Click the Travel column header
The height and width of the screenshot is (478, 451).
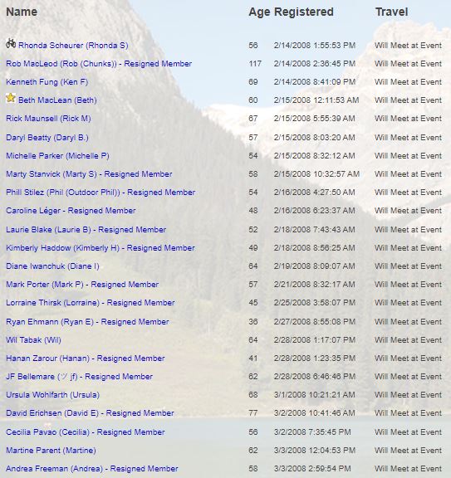[x=391, y=12]
